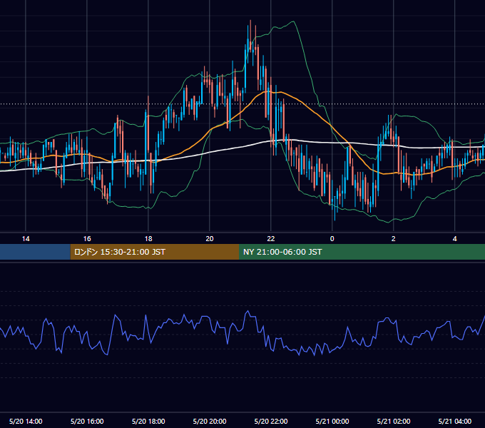
Task: Click the 5/21 02:00 date label
Action: tap(394, 421)
